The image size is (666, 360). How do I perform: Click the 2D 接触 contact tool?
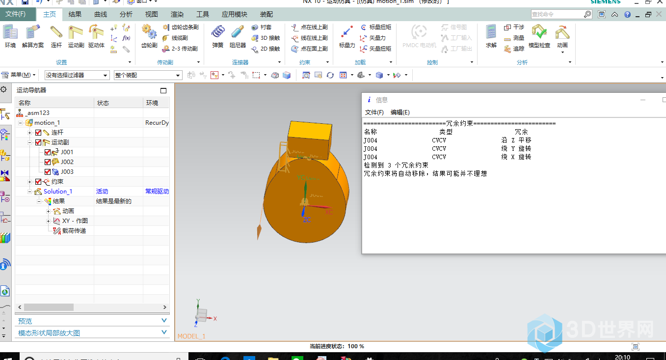[x=266, y=49]
